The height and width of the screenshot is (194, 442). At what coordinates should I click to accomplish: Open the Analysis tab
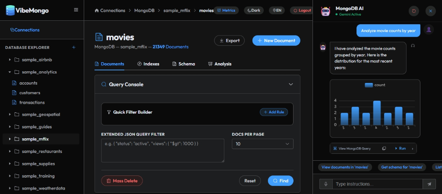[x=220, y=64]
